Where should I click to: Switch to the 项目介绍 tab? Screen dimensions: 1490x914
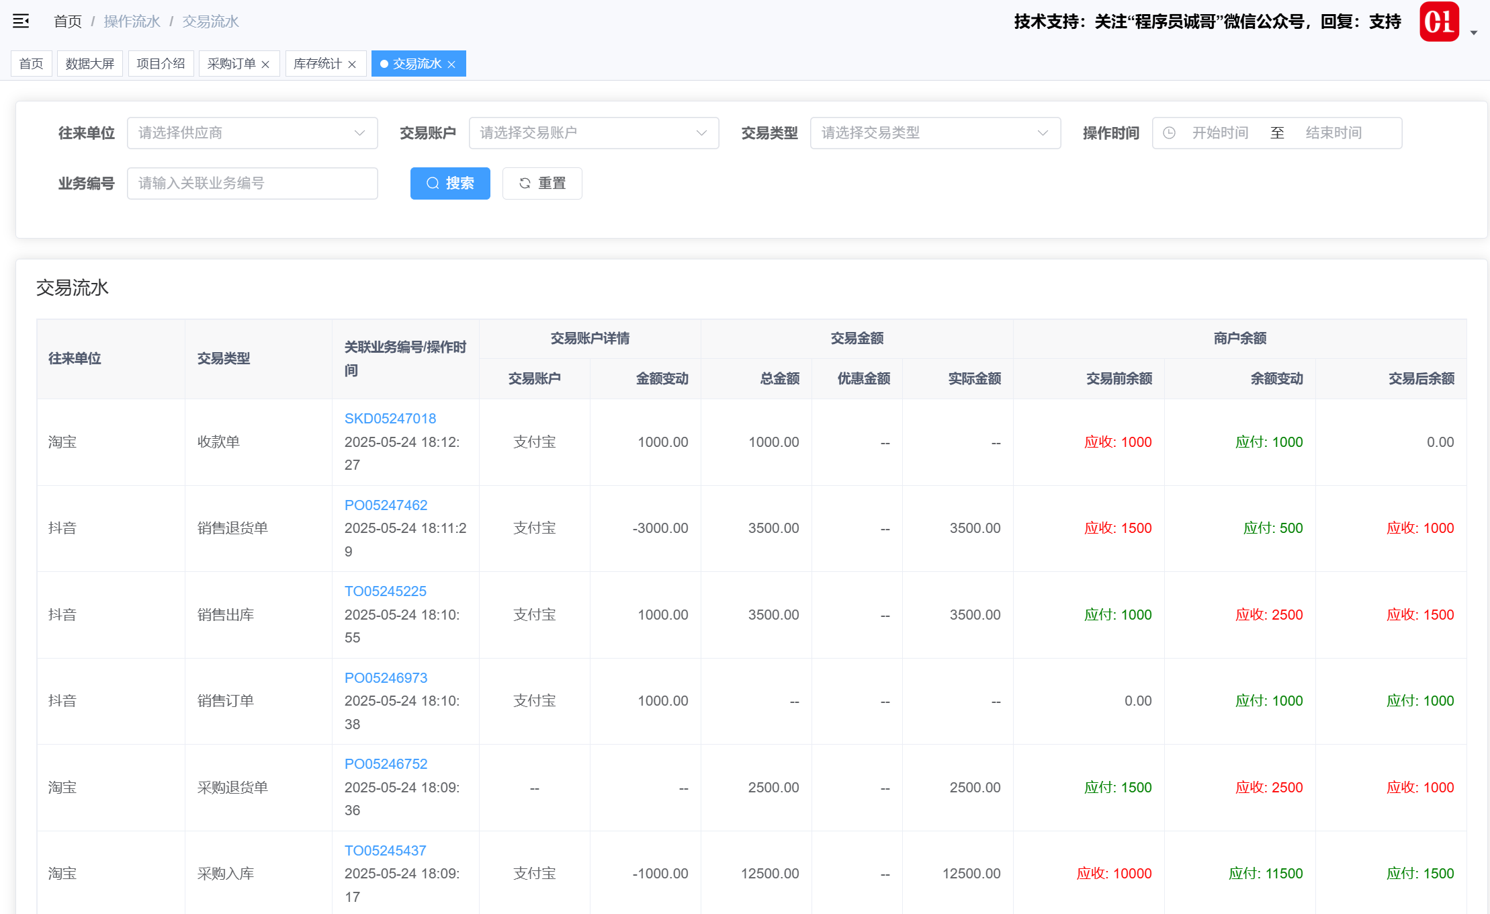coord(161,64)
